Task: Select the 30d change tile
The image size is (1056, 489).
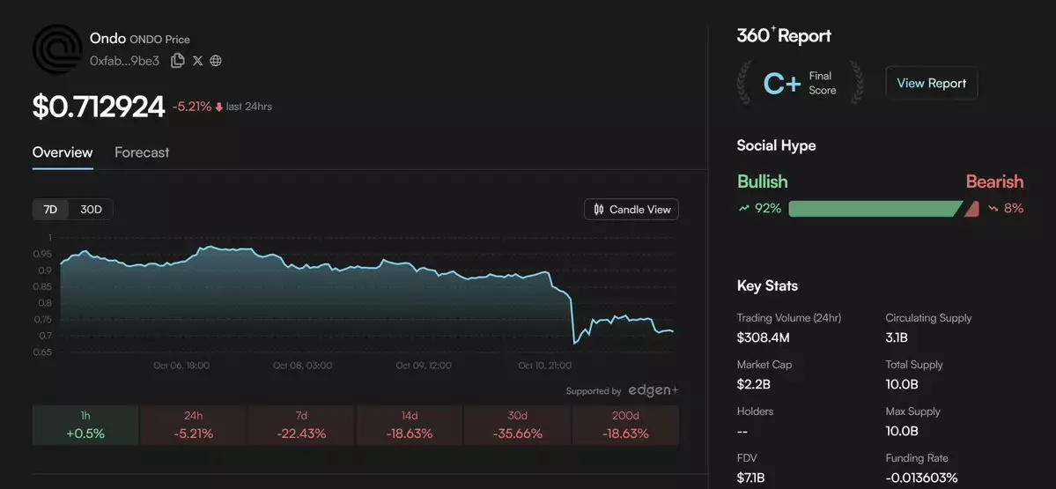Action: (x=517, y=425)
